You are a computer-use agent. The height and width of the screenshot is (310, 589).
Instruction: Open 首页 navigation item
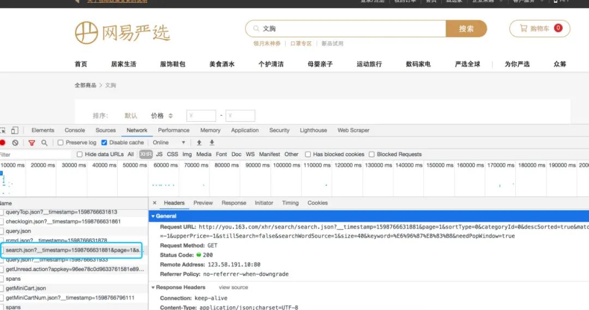coord(81,64)
